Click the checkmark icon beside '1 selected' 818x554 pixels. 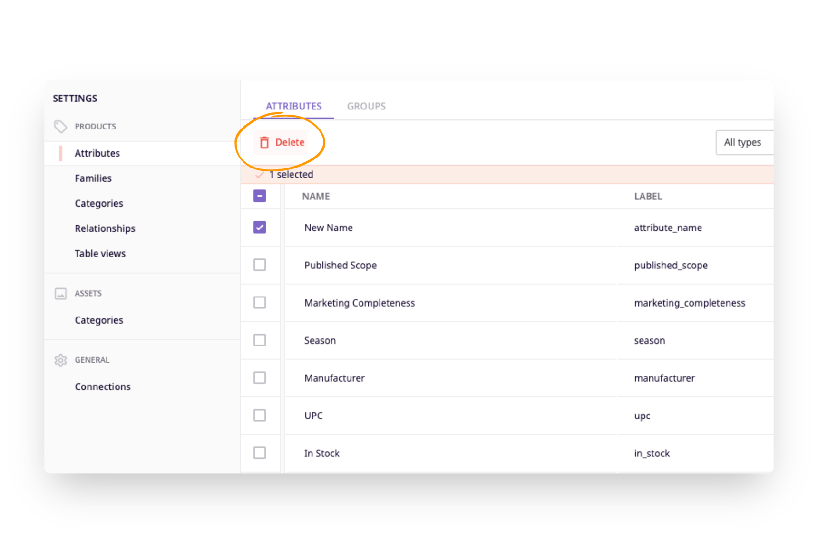pyautogui.click(x=259, y=175)
